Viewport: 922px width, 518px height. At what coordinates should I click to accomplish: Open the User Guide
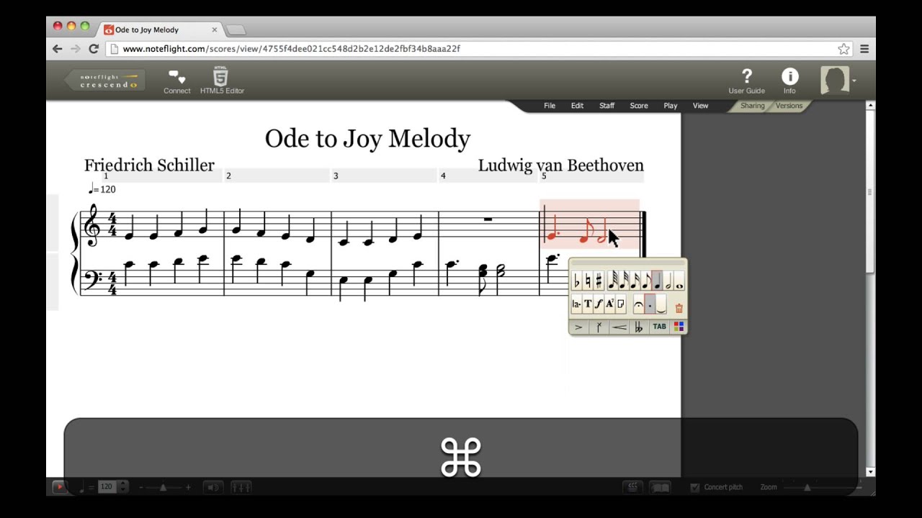746,81
